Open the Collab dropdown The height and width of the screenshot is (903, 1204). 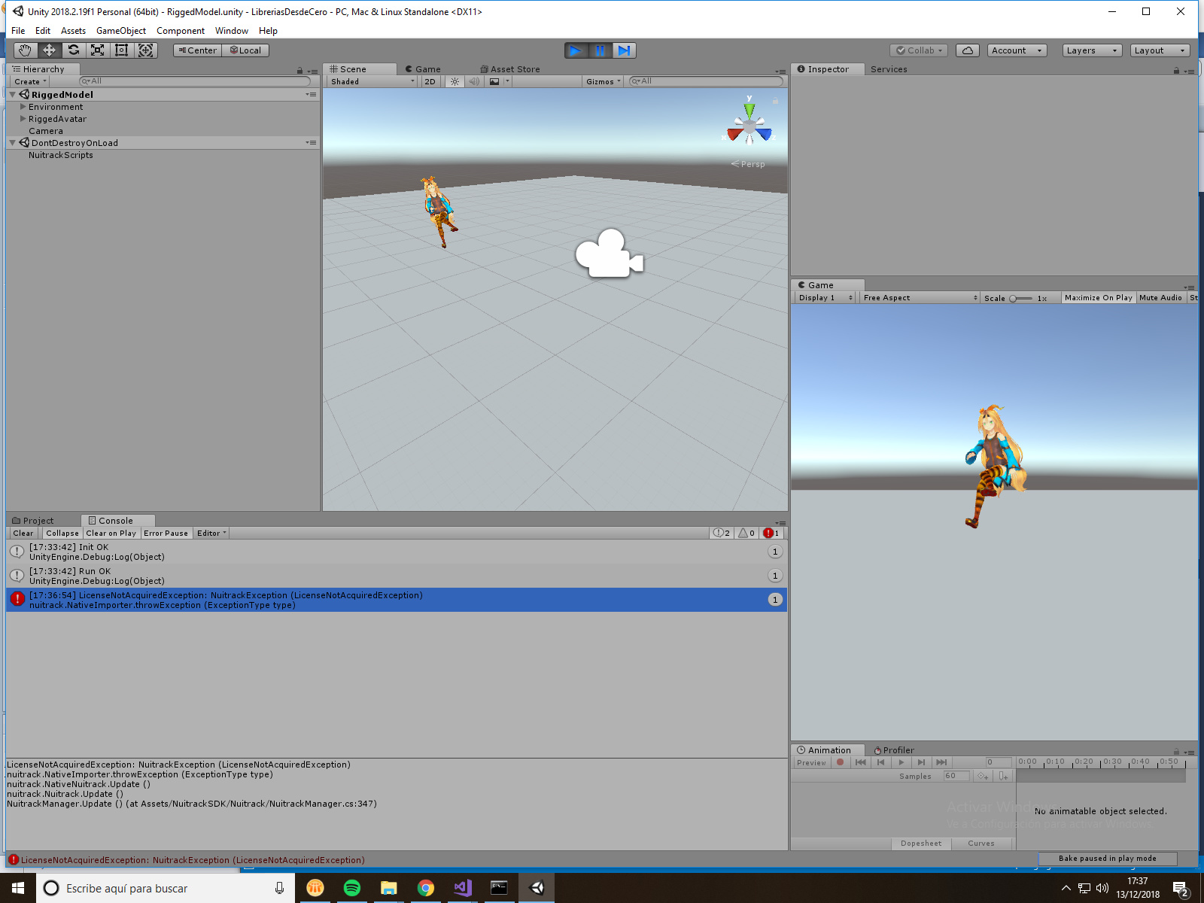(x=919, y=50)
